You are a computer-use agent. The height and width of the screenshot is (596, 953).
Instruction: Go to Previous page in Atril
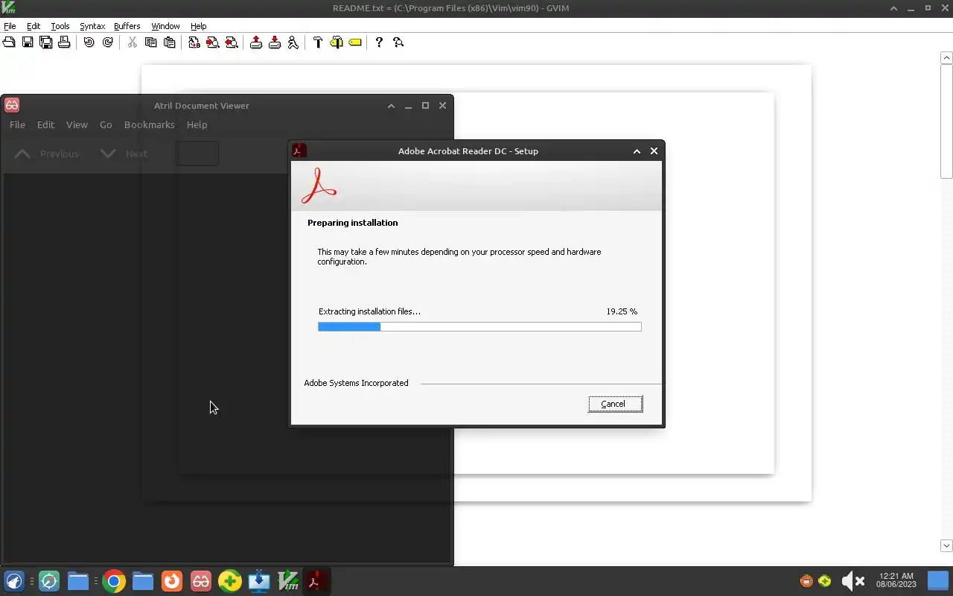[x=47, y=153]
